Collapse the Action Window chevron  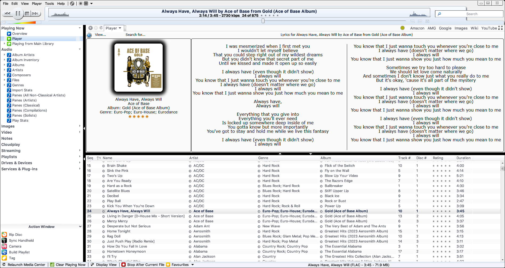tap(80, 227)
